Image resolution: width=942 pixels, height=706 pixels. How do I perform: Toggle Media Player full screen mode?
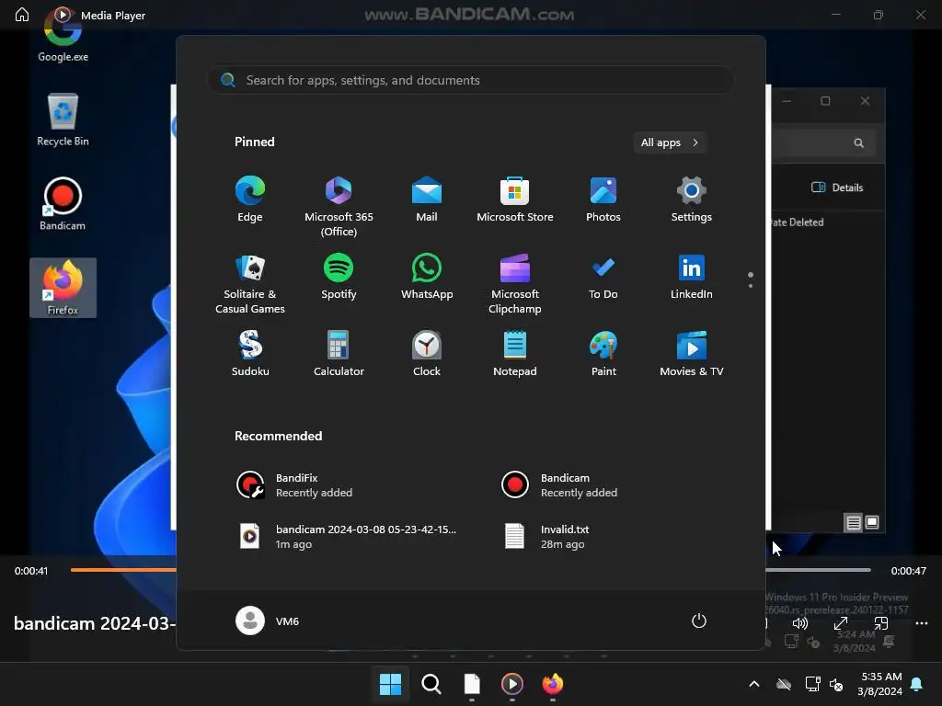841,623
